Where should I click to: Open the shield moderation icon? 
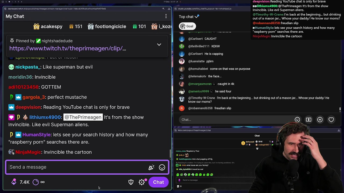(131, 182)
